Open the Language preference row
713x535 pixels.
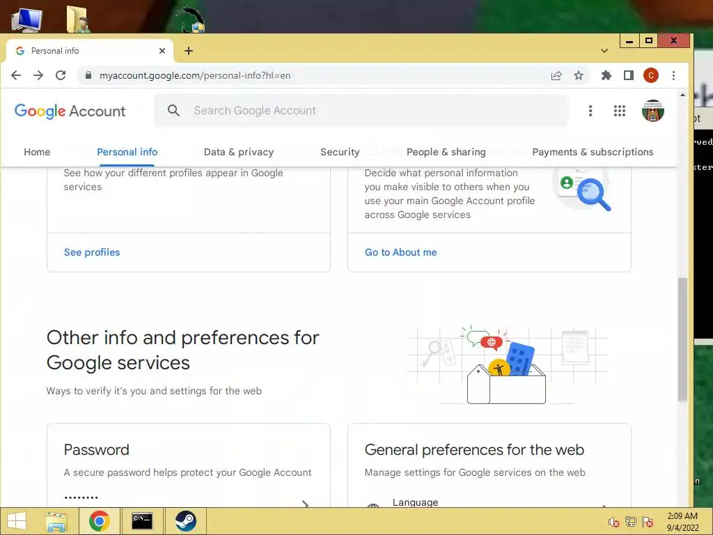pos(489,502)
